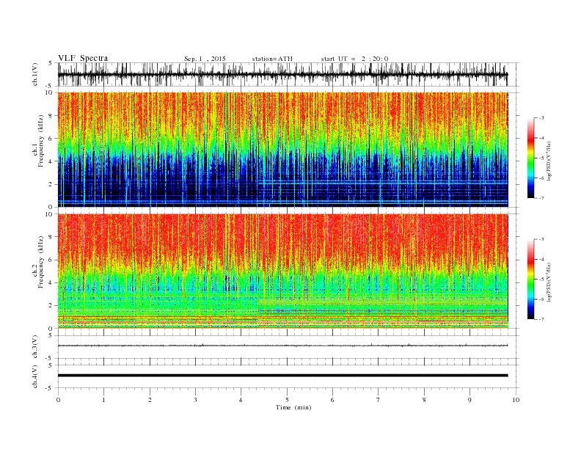This screenshot has height=449, width=581.
Task: Click the "10" tick on ch.2 frequency axis
Action: coord(50,213)
